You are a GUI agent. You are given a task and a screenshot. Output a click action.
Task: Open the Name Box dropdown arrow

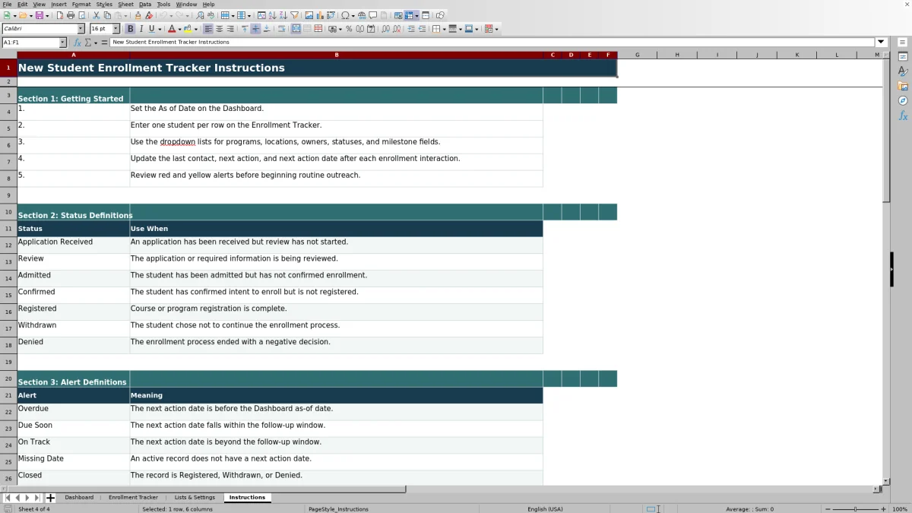62,43
